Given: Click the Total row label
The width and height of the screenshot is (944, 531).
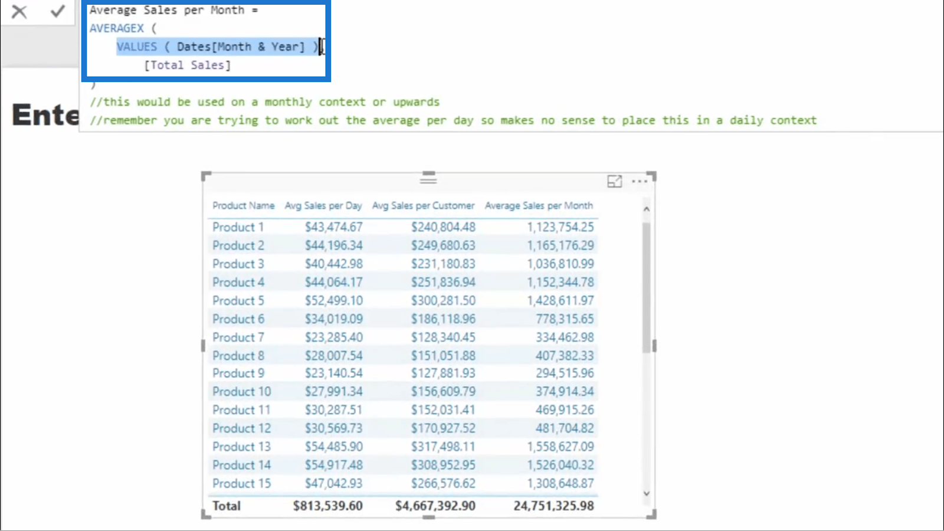Looking at the screenshot, I should (226, 506).
